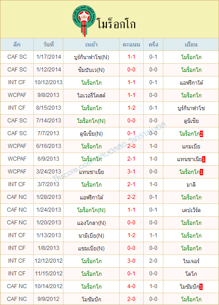
Task: Click the date 1/8/2013
Action: [x=48, y=248]
